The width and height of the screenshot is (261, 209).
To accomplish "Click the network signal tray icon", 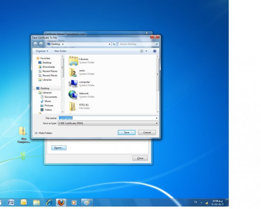I will (x=206, y=203).
